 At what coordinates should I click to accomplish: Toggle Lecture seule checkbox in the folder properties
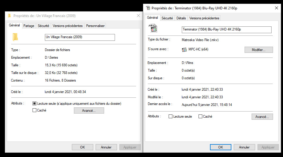point(34,104)
